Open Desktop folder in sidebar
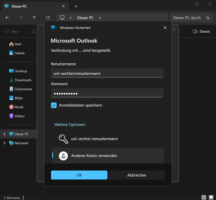The width and height of the screenshot is (216, 200). coord(18,71)
